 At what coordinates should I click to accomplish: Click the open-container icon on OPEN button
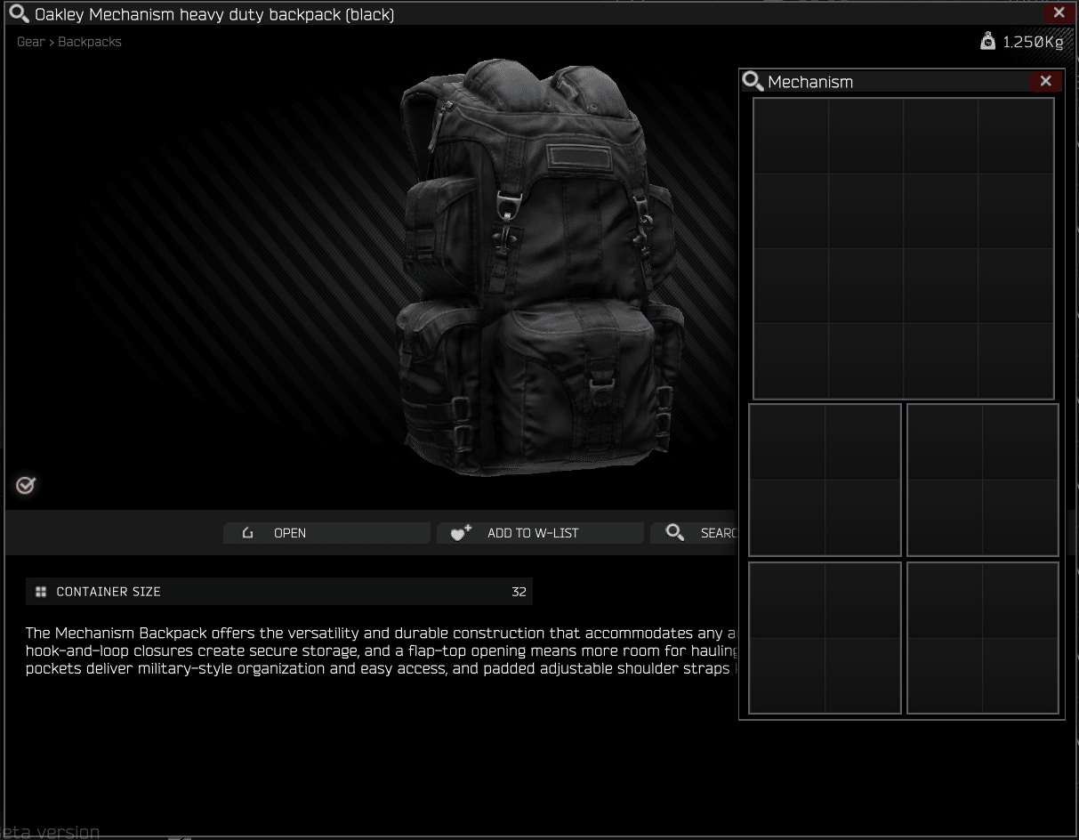coord(248,533)
